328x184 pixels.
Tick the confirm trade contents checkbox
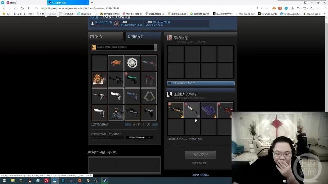pyautogui.click(x=170, y=83)
